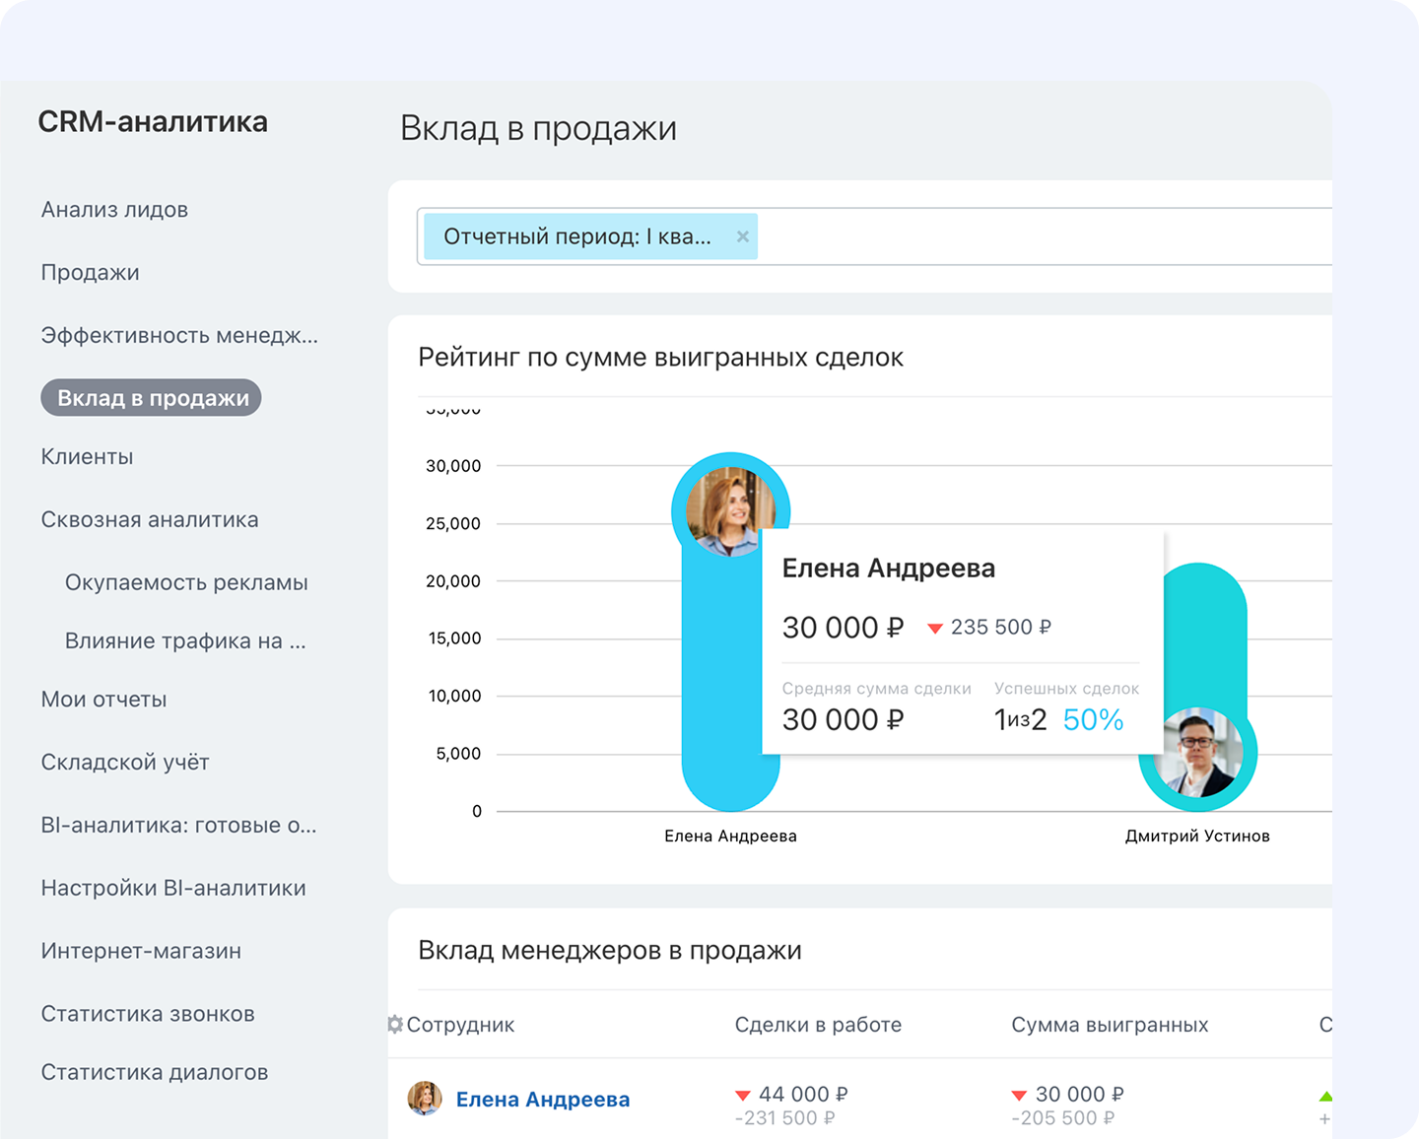Select 'Влияние трафика на ...' report
This screenshot has width=1419, height=1140.
[184, 640]
